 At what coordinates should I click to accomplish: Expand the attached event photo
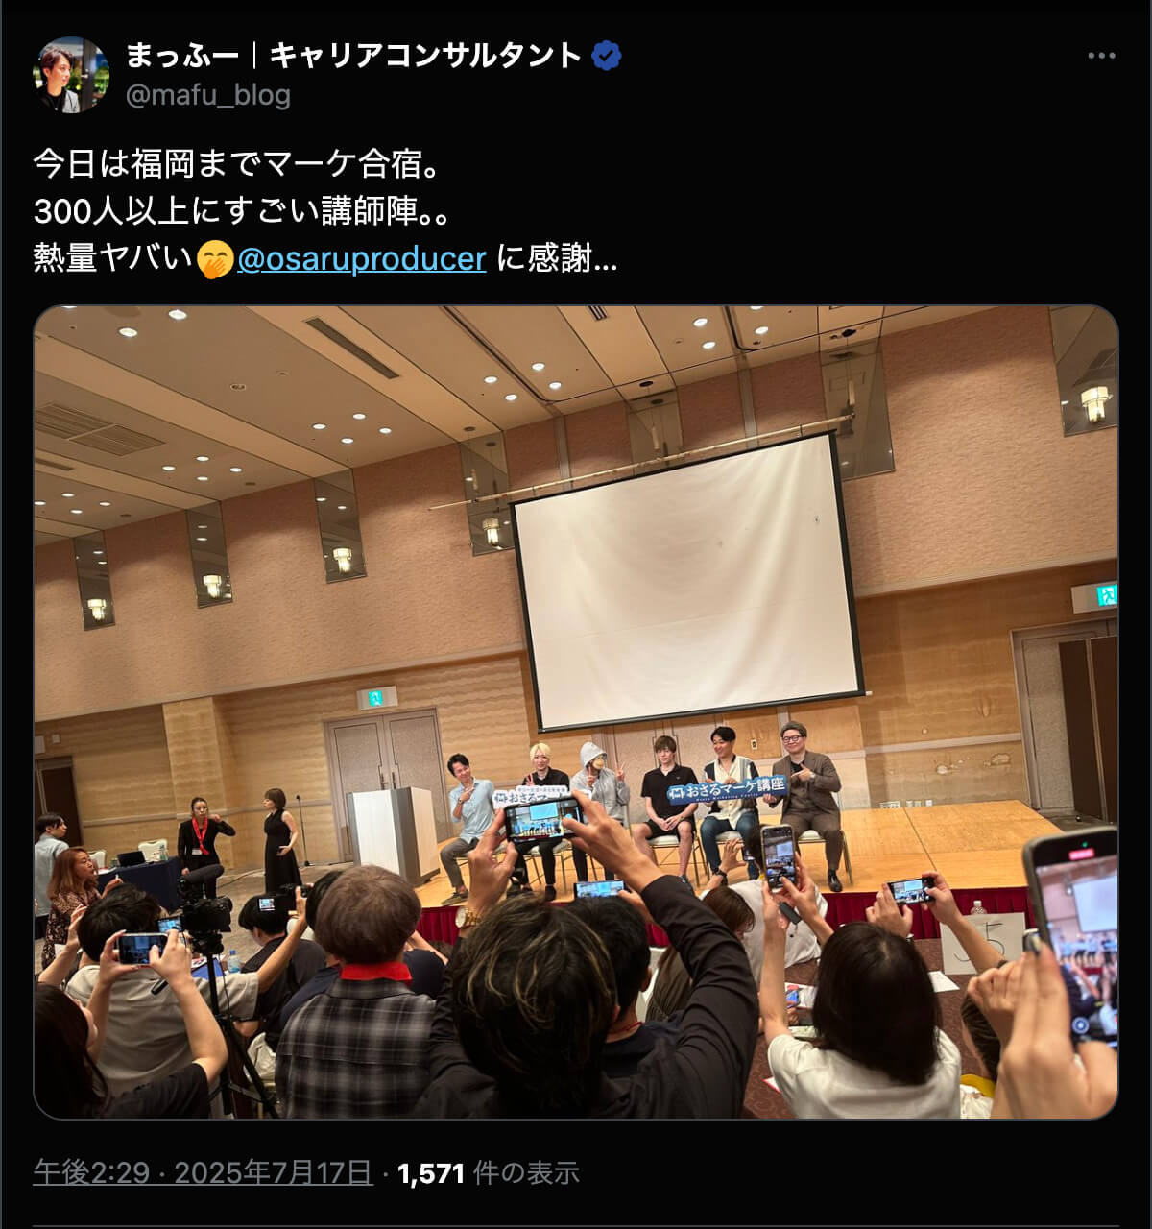pyautogui.click(x=576, y=712)
